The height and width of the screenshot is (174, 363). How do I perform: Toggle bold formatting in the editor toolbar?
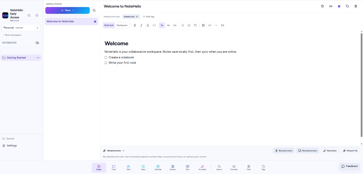click(135, 25)
